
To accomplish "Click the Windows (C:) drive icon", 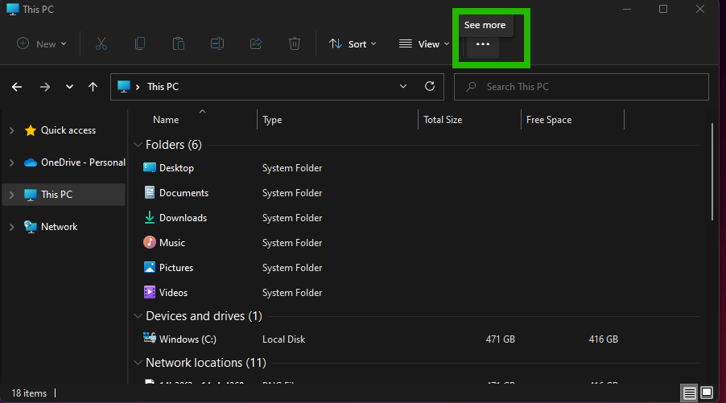I will (x=149, y=338).
